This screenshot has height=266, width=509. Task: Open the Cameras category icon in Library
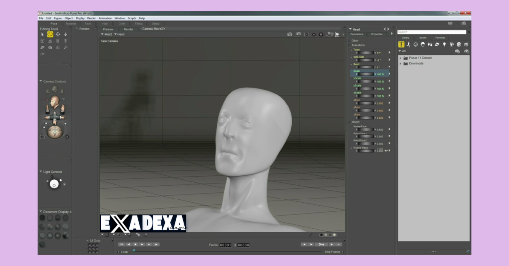(x=451, y=44)
